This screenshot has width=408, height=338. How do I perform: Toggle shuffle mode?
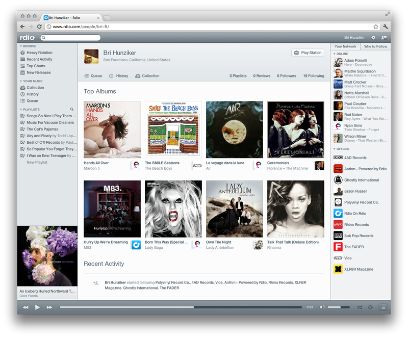click(360, 307)
